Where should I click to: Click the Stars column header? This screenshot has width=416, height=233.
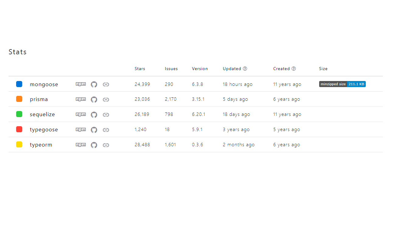click(x=140, y=69)
